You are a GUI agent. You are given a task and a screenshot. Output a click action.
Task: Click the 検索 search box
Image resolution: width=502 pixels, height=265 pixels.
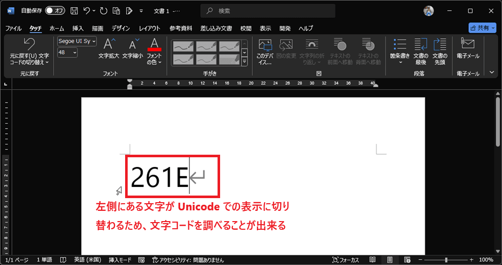point(267,11)
